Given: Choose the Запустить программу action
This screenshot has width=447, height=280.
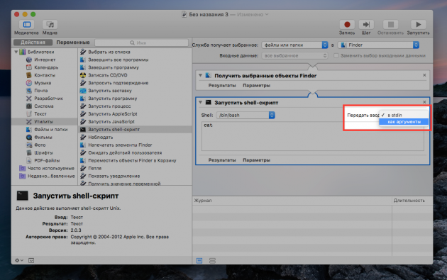Looking at the screenshot, I should [x=112, y=99].
